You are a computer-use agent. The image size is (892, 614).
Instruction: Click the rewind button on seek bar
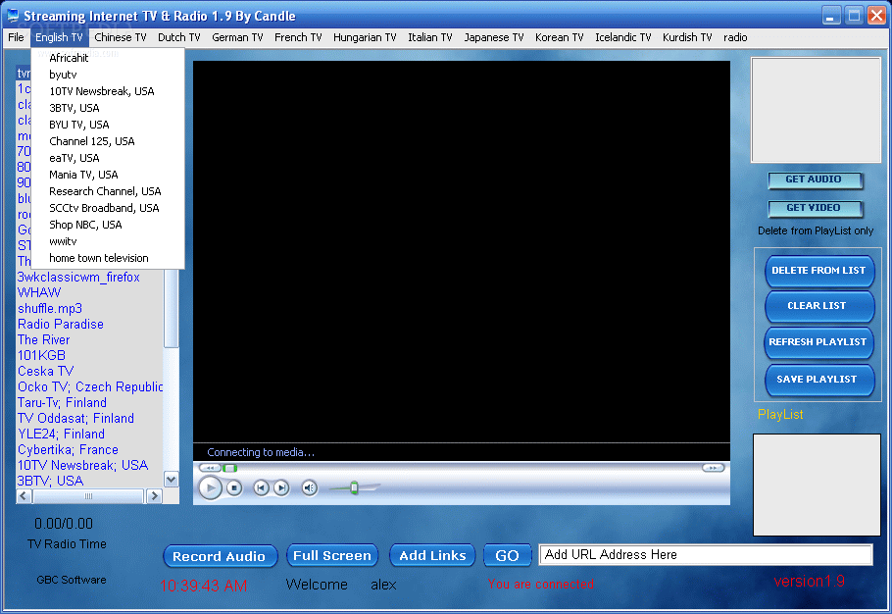click(210, 468)
